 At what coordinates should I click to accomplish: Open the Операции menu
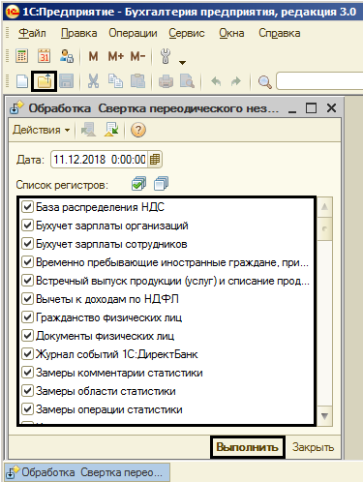pos(133,33)
